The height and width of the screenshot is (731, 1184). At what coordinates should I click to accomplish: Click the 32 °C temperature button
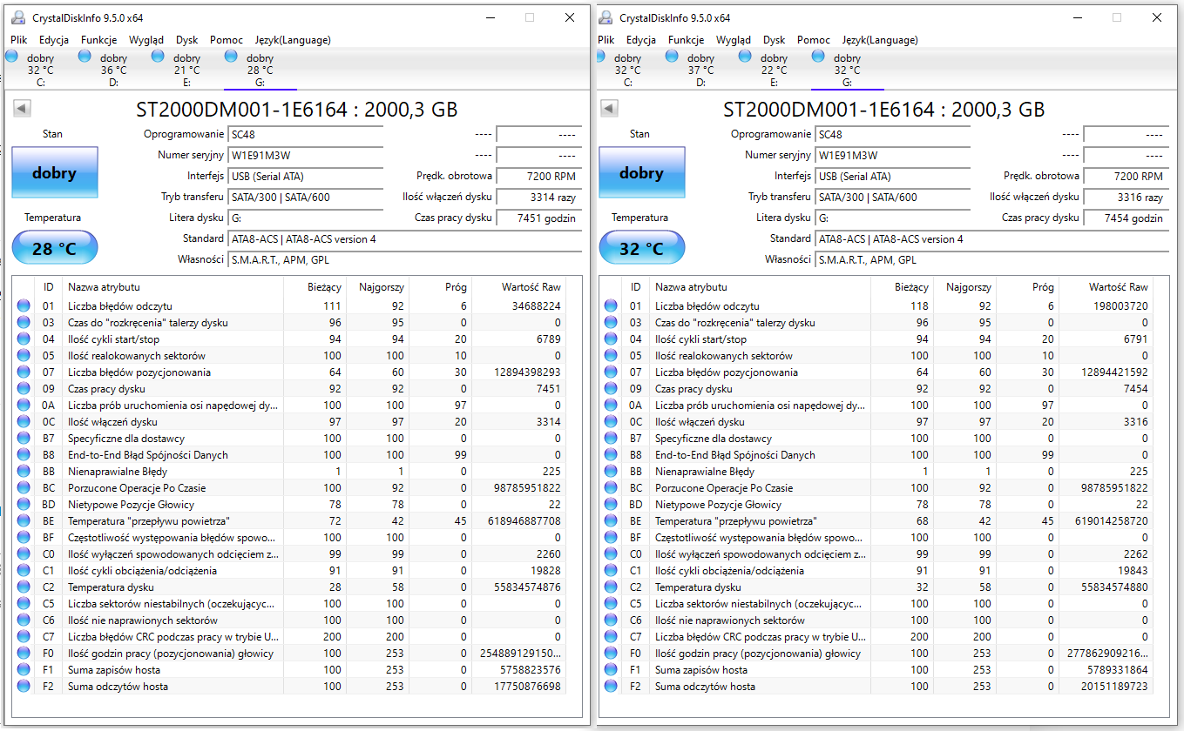(x=642, y=248)
